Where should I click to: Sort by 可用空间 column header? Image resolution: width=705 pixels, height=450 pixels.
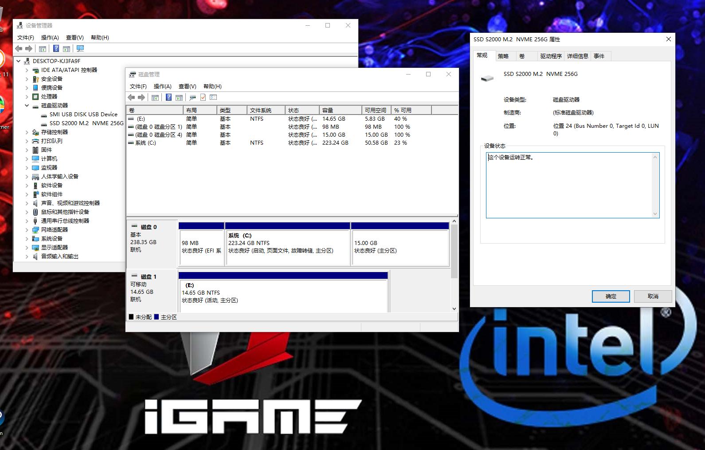376,110
